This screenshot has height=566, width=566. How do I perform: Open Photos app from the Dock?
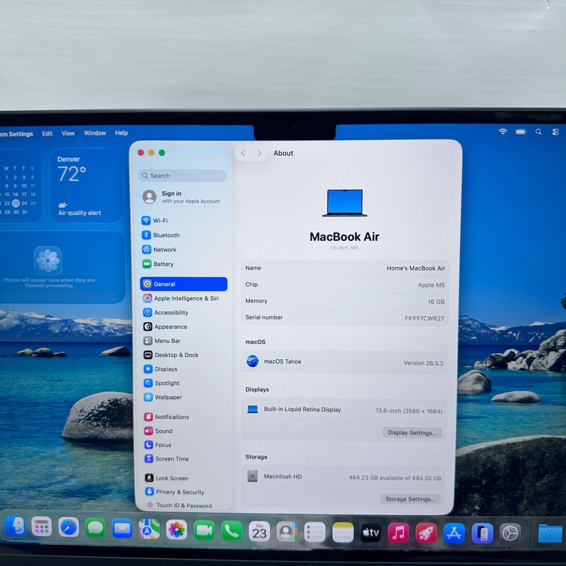click(176, 530)
